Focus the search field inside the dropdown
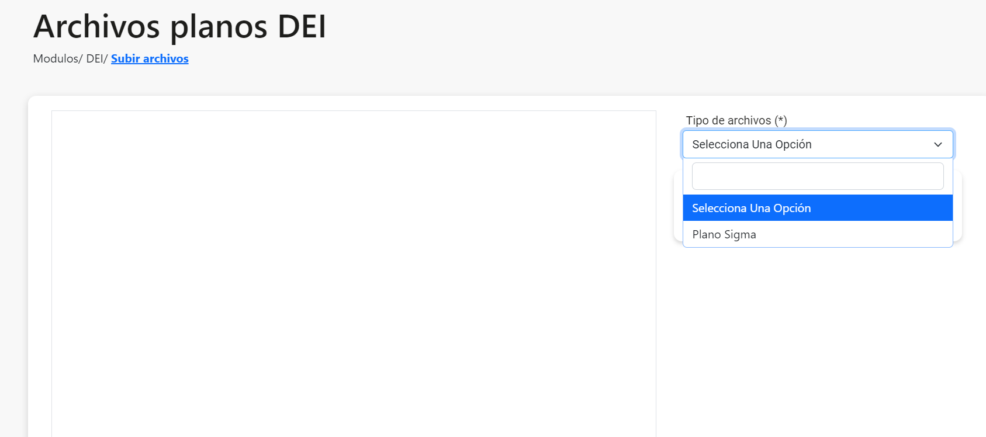 (x=817, y=176)
